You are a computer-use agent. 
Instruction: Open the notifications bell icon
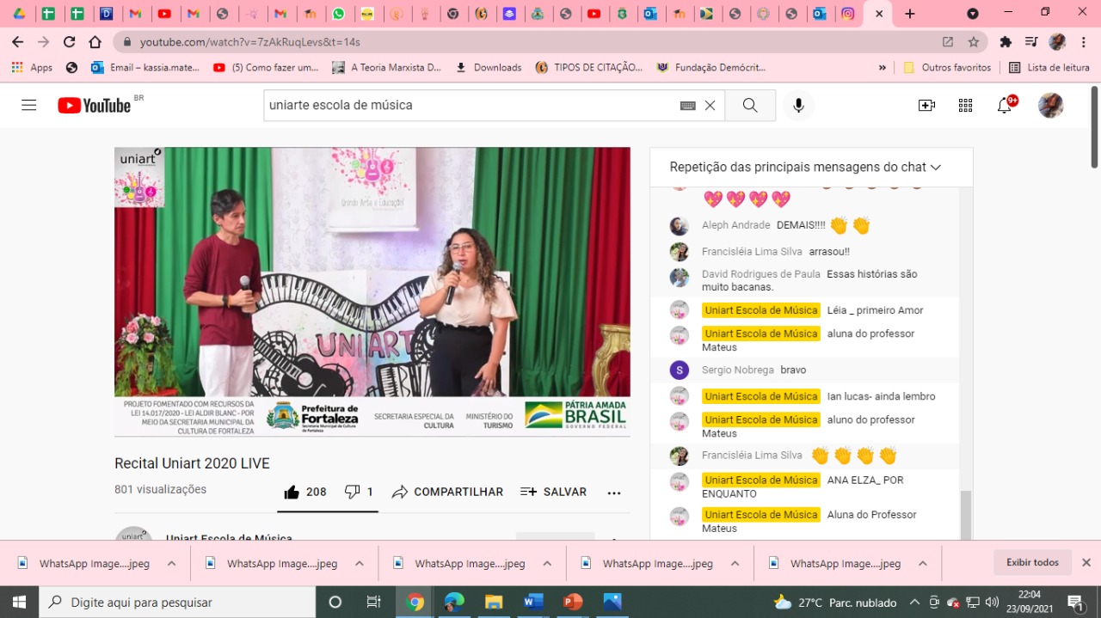click(1004, 106)
